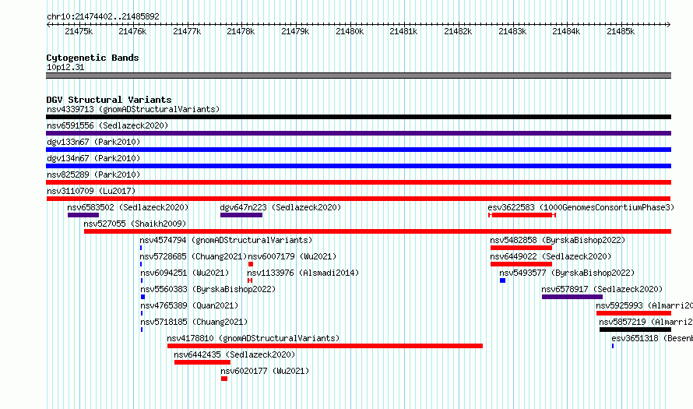The width and height of the screenshot is (693, 409).
Task: Click the red nsv6442435 variant bar
Action: (x=202, y=362)
